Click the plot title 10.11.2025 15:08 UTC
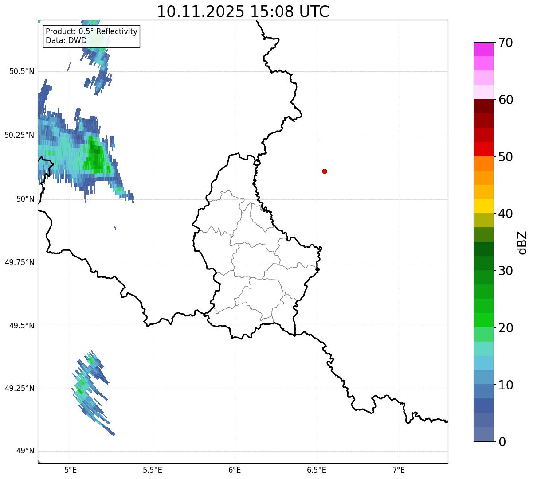533x479 pixels. click(243, 12)
